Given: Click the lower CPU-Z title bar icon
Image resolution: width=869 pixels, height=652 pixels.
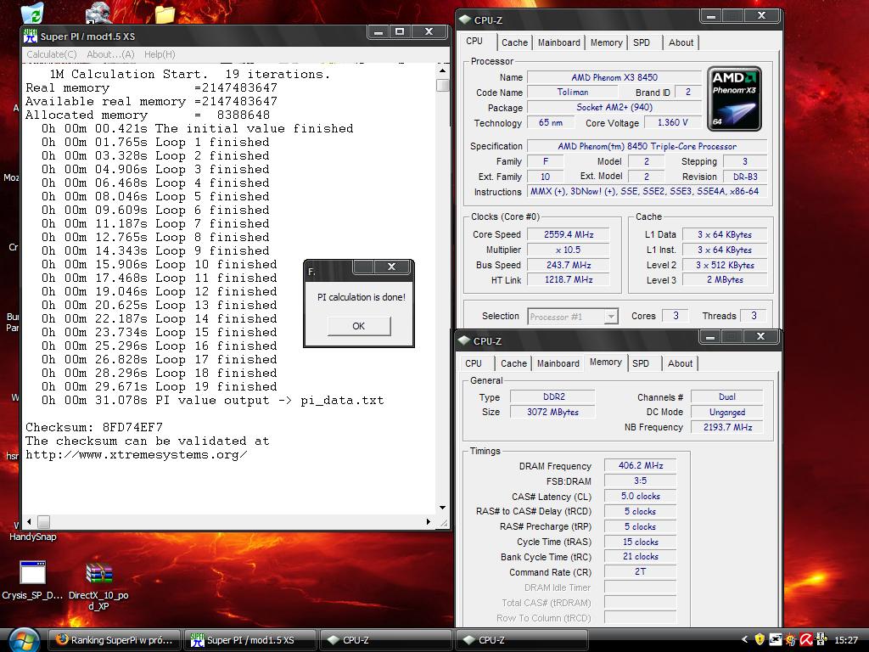Looking at the screenshot, I should [x=464, y=341].
